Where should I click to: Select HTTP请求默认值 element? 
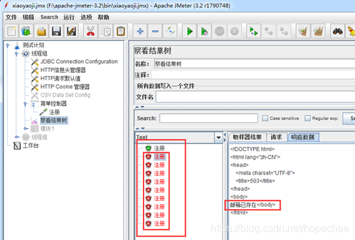(60, 79)
